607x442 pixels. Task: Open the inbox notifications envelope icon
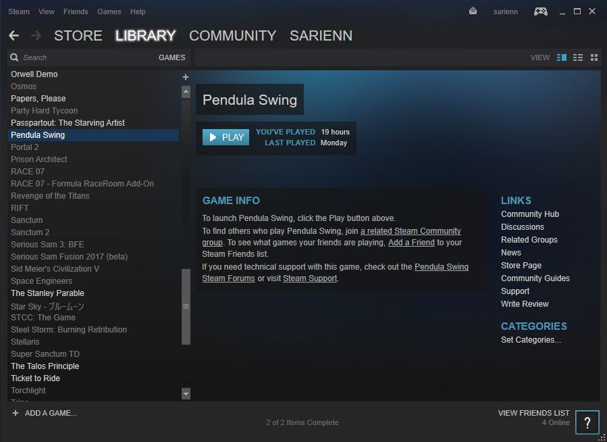[x=473, y=11]
